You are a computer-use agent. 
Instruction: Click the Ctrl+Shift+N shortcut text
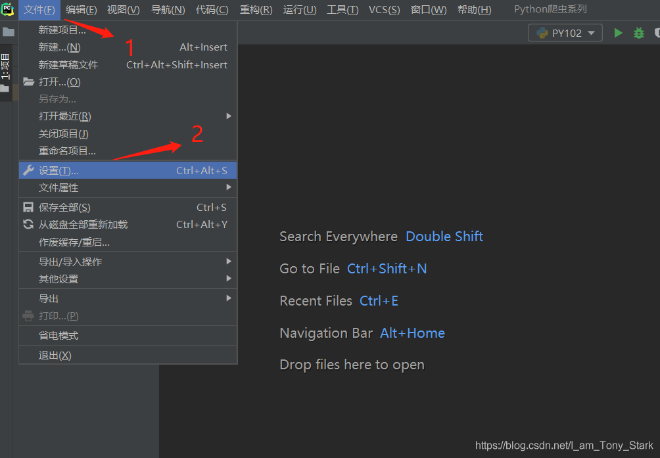pos(387,268)
